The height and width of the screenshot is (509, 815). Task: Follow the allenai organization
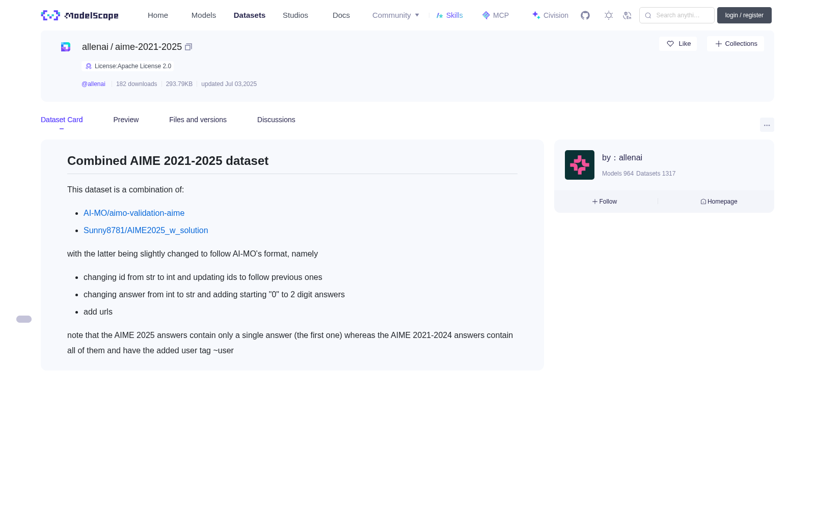point(605,202)
